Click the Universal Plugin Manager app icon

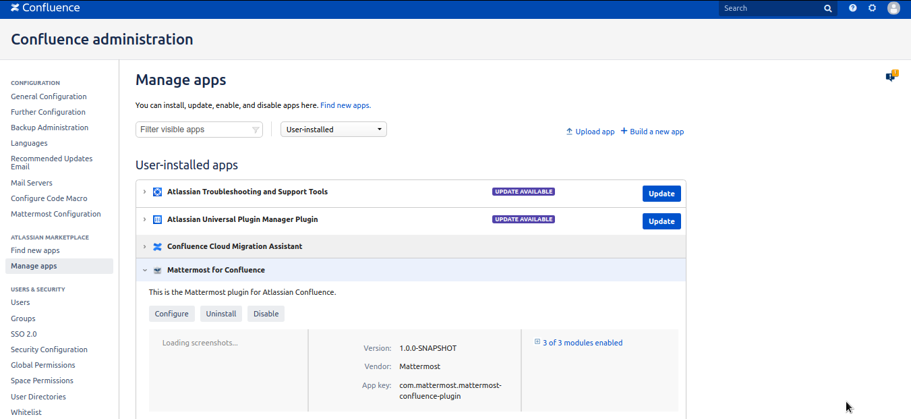click(157, 220)
